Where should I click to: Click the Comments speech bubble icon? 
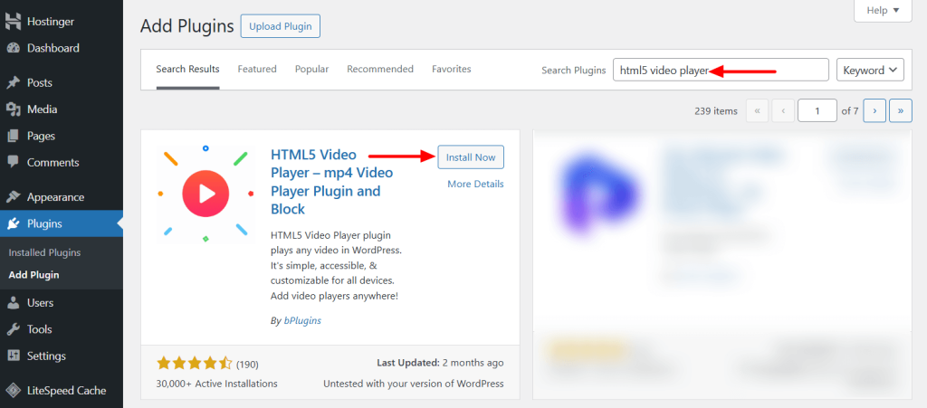[13, 162]
